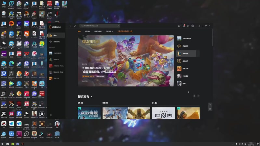Select the highlighted League of Legends banner entry
The width and height of the screenshot is (260, 146).
point(188,54)
